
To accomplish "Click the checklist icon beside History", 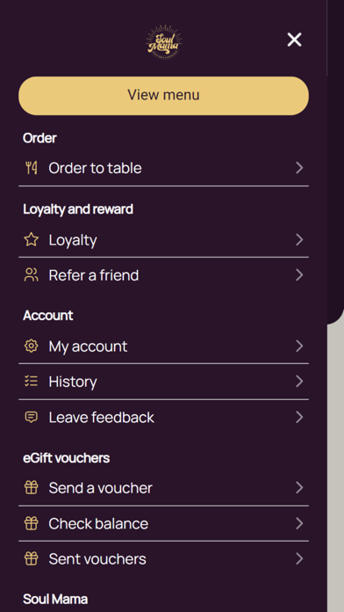I will pyautogui.click(x=32, y=382).
